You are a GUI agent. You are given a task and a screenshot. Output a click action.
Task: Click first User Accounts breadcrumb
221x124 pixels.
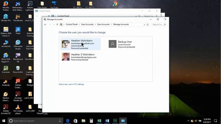click(x=87, y=24)
